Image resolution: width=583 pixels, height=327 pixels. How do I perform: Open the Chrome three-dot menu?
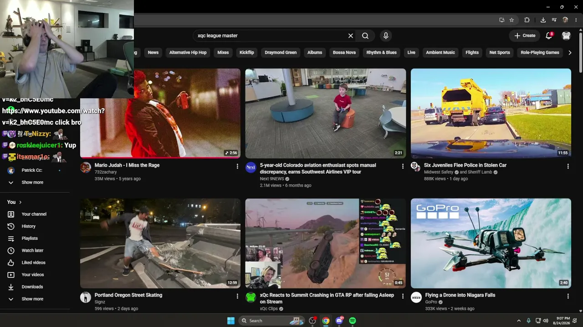(x=576, y=20)
